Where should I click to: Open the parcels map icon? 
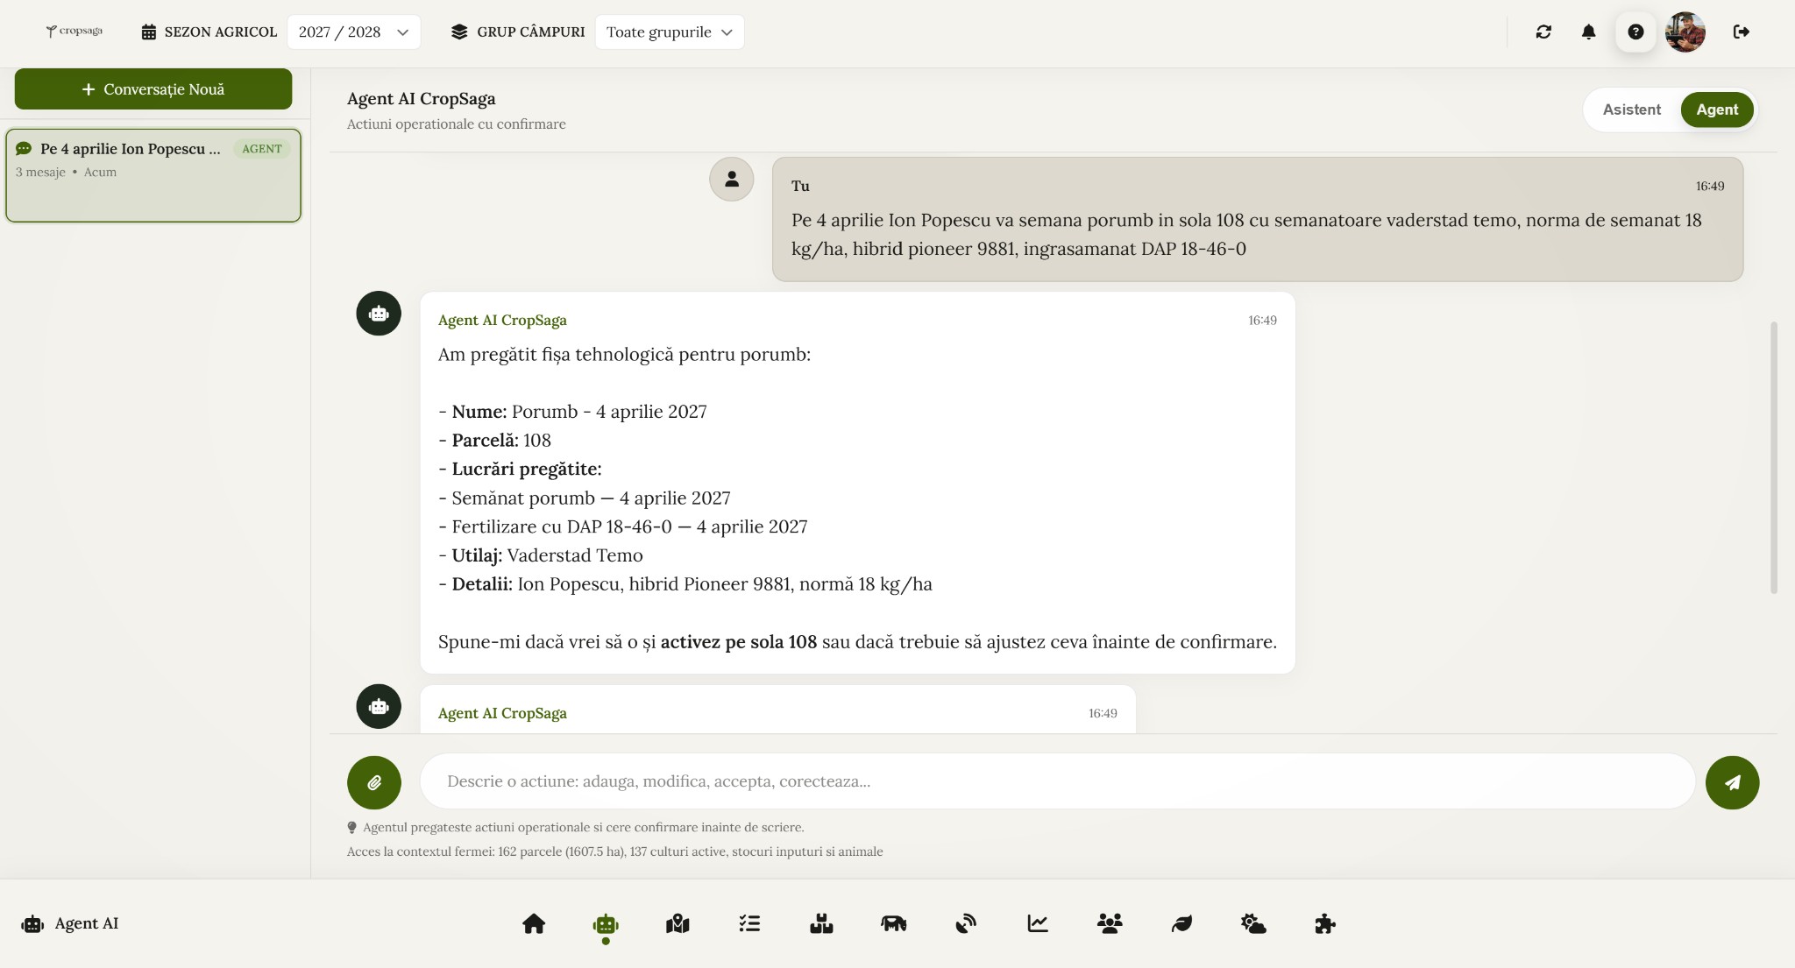[x=678, y=923]
